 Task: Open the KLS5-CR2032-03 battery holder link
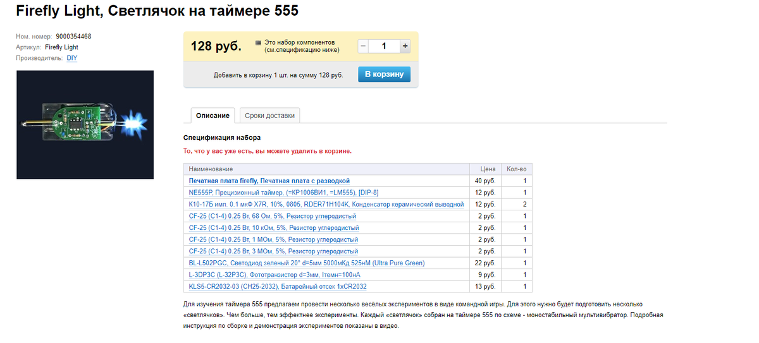[x=278, y=287]
